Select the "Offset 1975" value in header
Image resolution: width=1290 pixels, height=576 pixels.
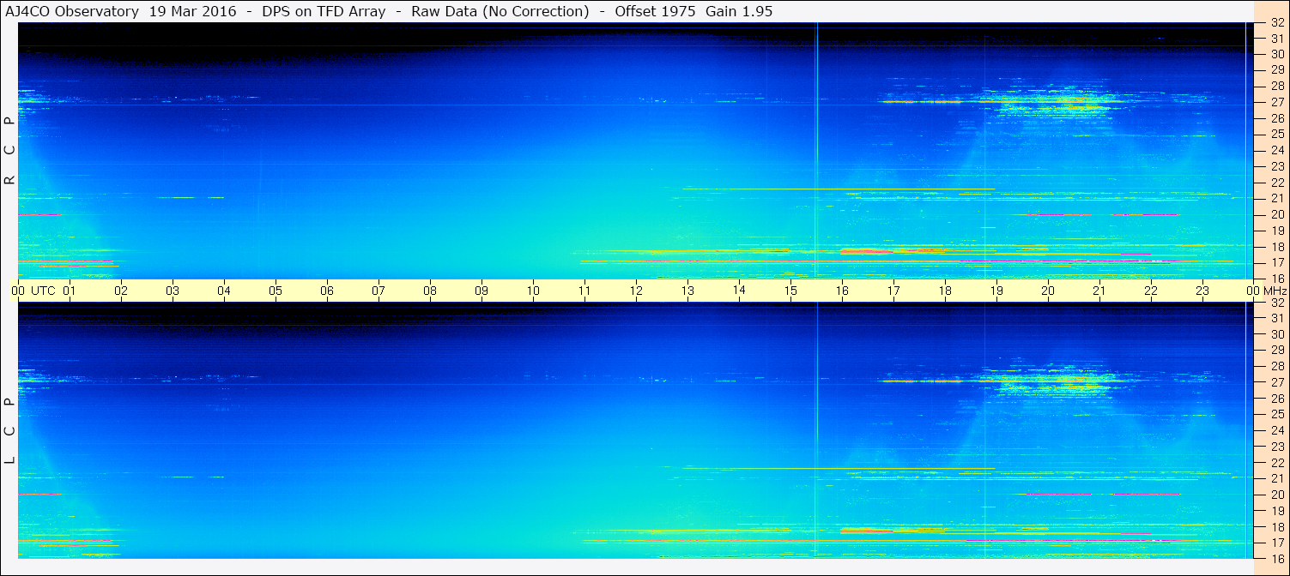(655, 11)
